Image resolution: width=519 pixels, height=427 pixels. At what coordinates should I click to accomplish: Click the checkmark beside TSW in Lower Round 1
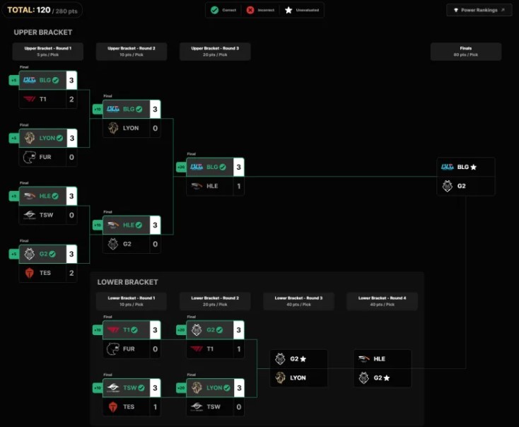point(141,387)
